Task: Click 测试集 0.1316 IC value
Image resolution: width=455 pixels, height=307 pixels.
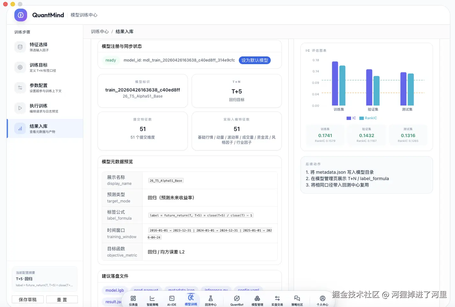Action: pyautogui.click(x=408, y=135)
